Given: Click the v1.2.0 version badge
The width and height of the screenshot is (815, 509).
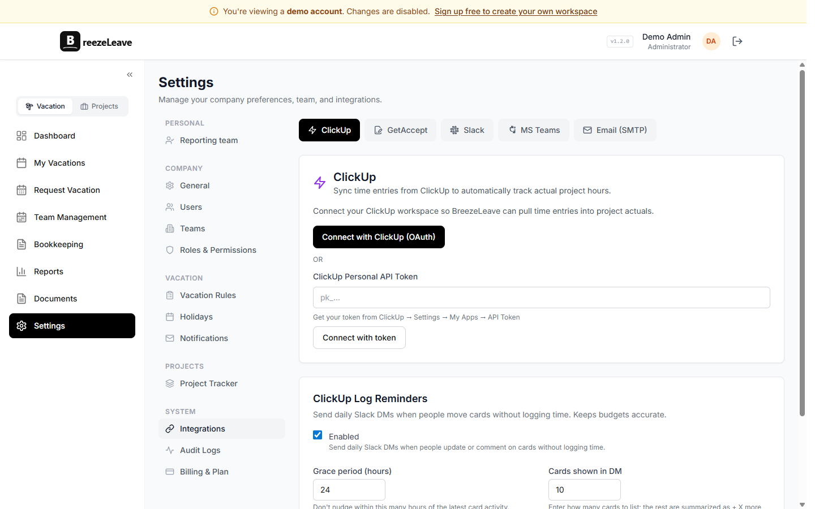Looking at the screenshot, I should (620, 41).
